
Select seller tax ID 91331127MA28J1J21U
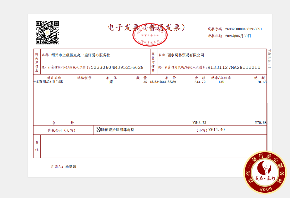(x=234, y=67)
